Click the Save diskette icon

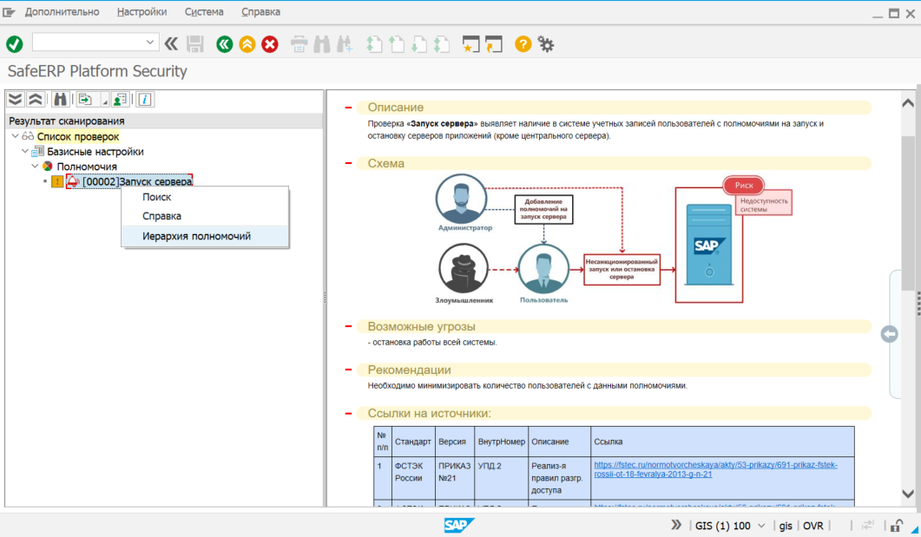tap(195, 44)
